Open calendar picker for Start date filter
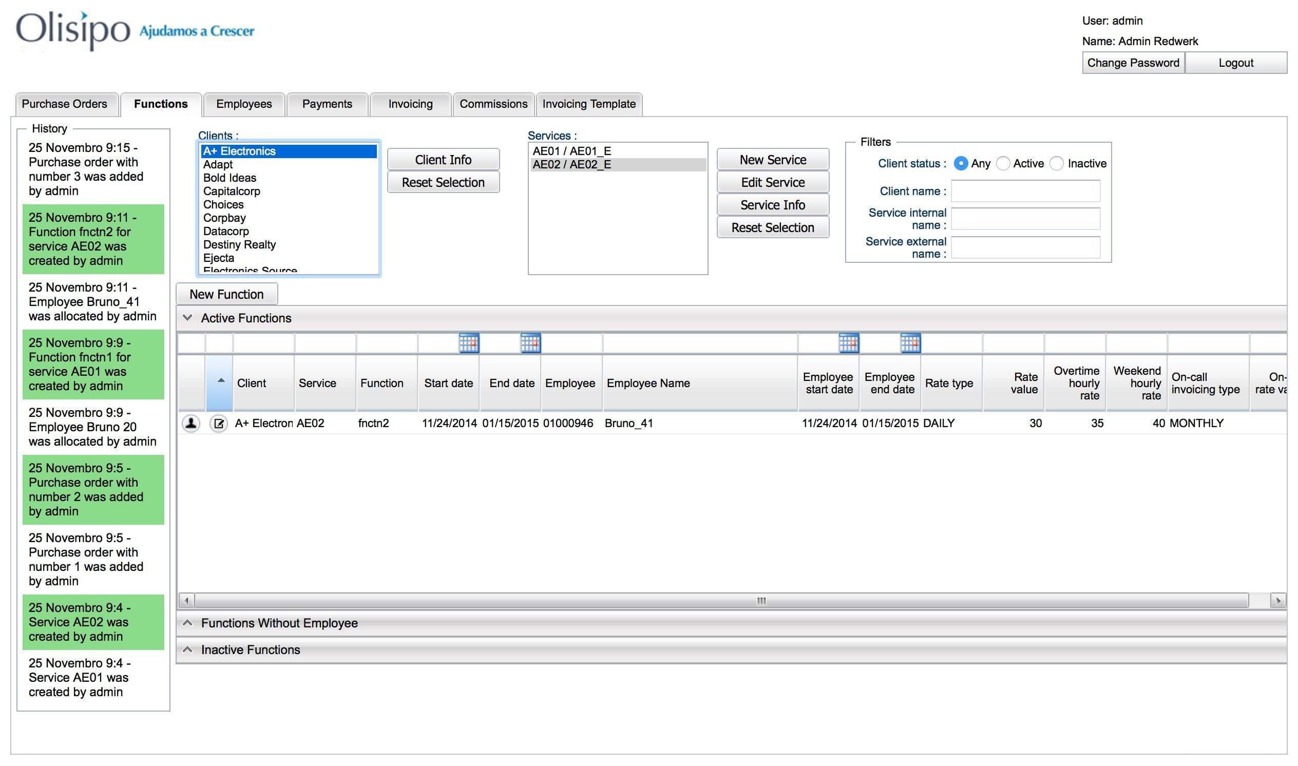This screenshot has height=766, width=1298. (469, 343)
